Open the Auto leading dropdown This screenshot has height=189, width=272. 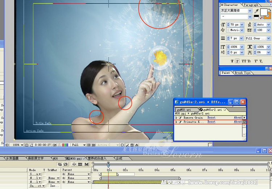(268, 25)
